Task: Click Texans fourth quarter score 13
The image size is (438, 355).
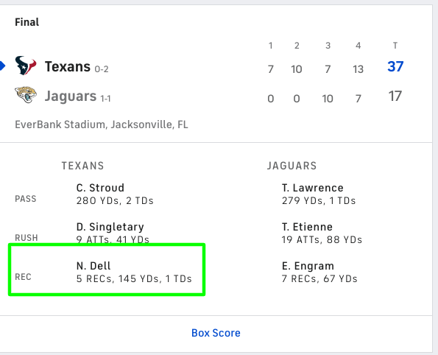Action: coord(358,69)
